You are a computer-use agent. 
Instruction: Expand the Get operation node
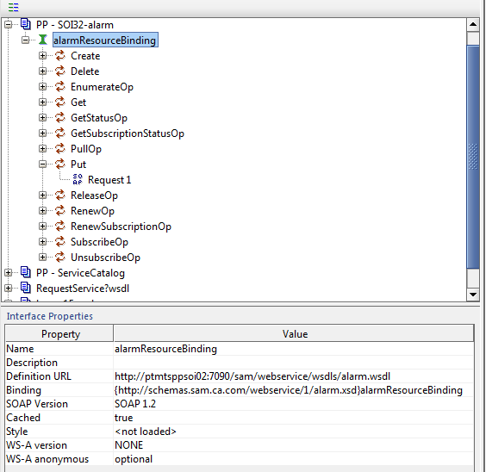coord(43,102)
